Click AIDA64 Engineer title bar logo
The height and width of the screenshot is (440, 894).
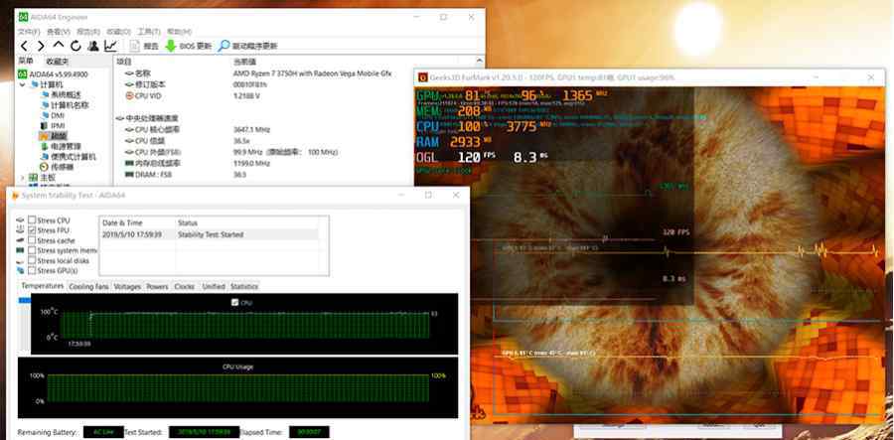24,17
